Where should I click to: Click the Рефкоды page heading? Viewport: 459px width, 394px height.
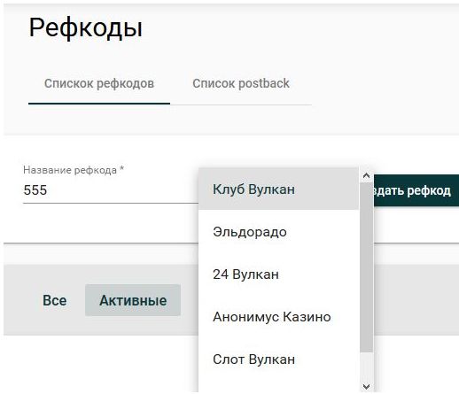[86, 28]
